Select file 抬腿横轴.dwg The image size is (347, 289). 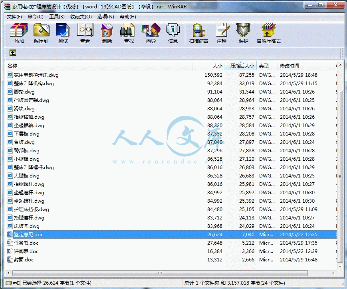click(x=29, y=117)
